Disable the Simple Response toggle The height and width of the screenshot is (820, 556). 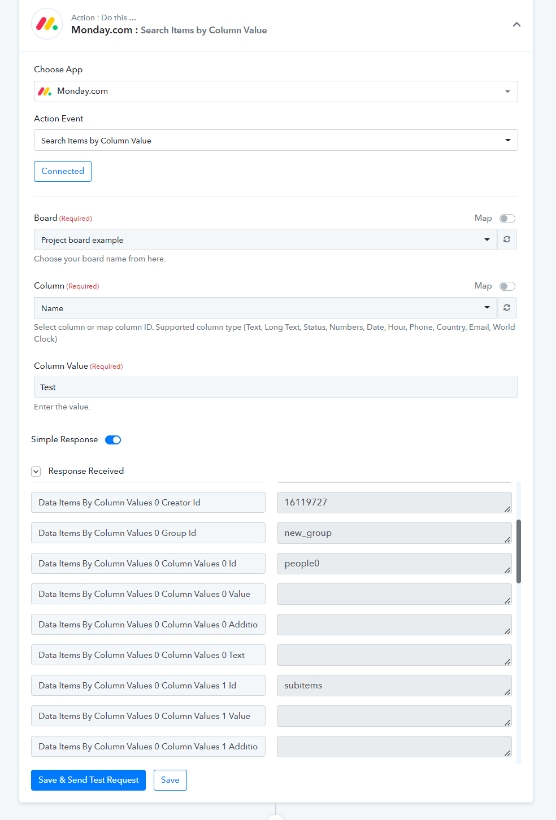tap(113, 440)
